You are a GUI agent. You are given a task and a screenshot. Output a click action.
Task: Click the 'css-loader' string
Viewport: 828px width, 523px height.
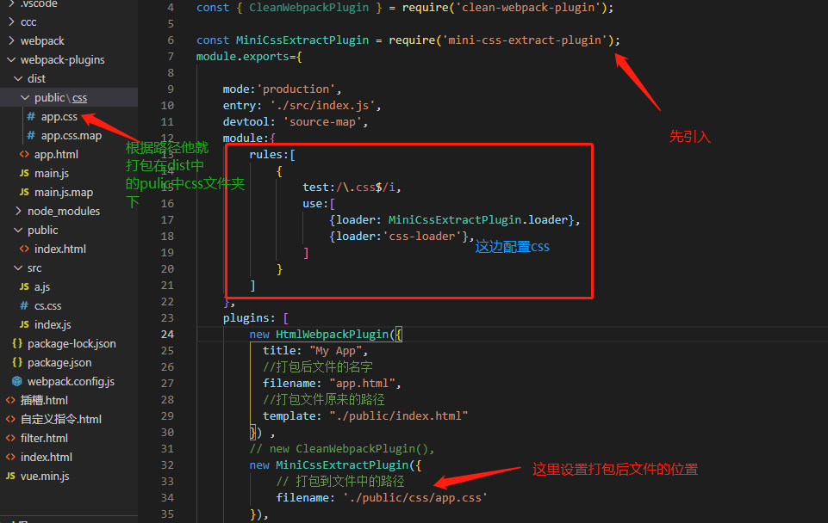pos(421,237)
